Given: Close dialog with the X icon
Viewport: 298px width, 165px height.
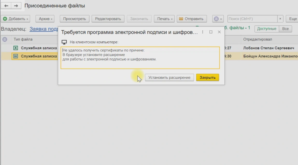Looking at the screenshot, I should tap(219, 32).
